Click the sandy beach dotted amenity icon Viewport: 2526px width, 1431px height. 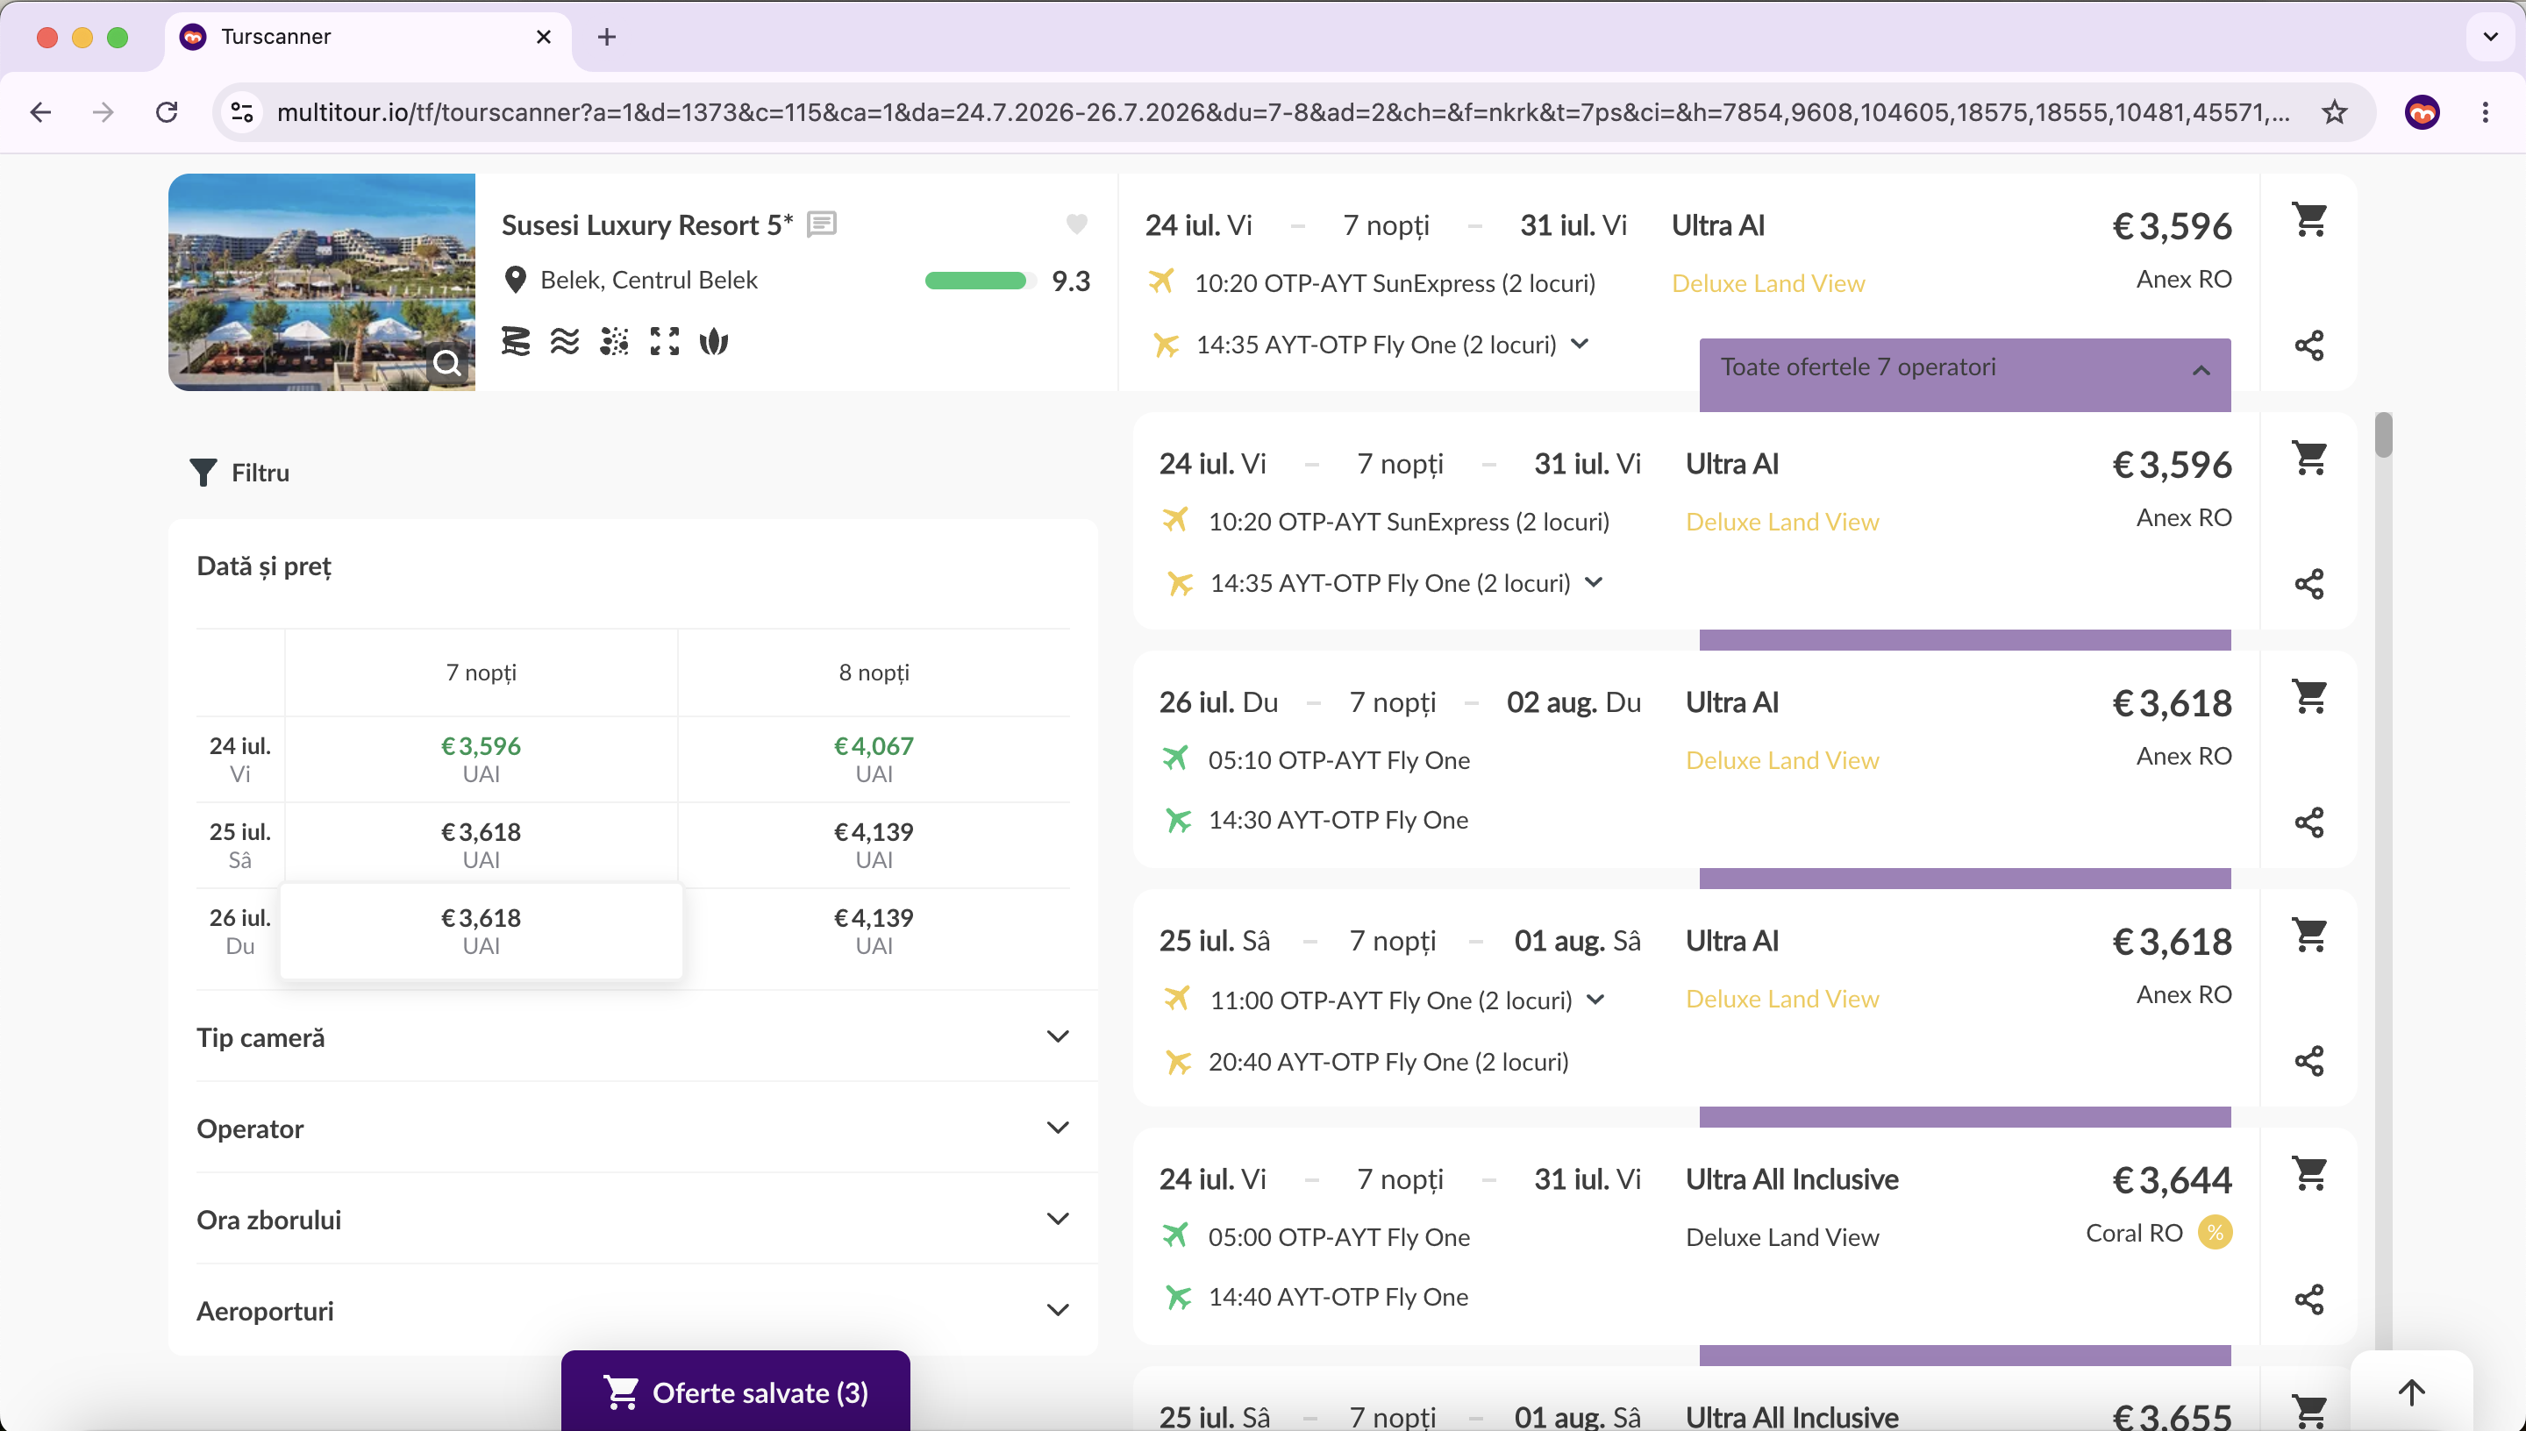click(x=614, y=342)
